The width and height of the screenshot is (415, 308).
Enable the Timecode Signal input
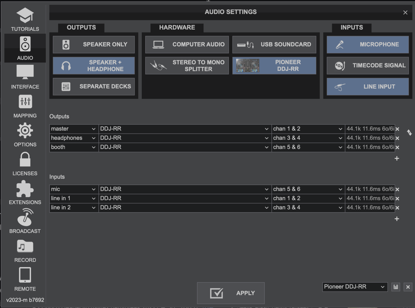tap(367, 66)
